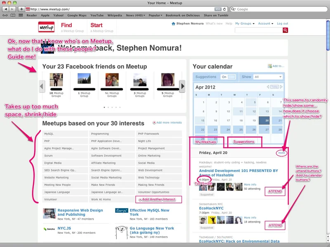Click the red search button
The width and height of the screenshot is (330, 247).
(x=285, y=30)
